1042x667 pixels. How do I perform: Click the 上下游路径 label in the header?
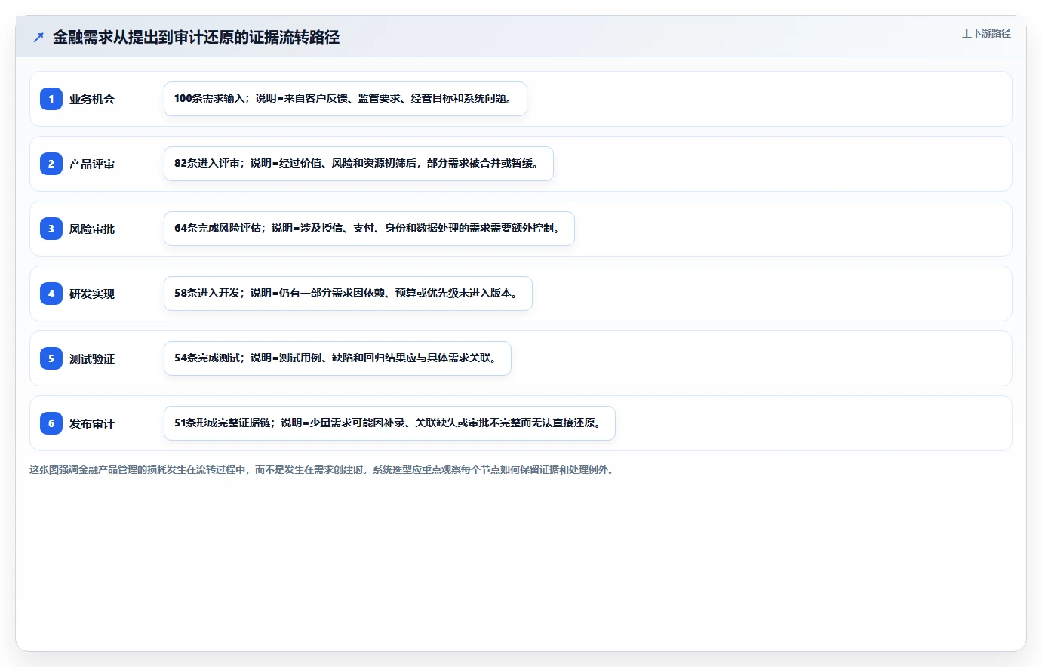(x=986, y=33)
